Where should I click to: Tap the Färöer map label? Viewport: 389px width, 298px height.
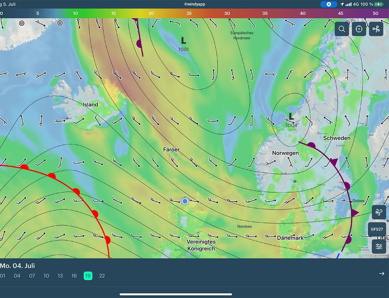coord(171,150)
